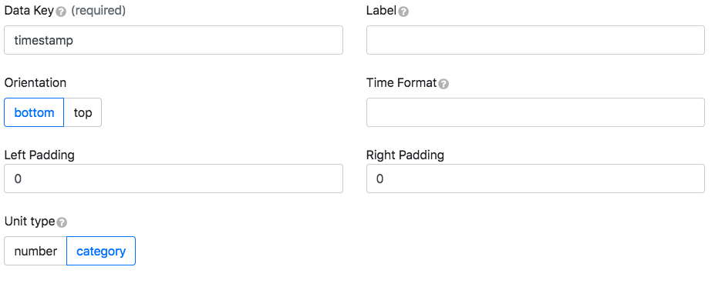Click the Data Key field label text
Viewport: 715px width, 287px height.
click(x=29, y=11)
